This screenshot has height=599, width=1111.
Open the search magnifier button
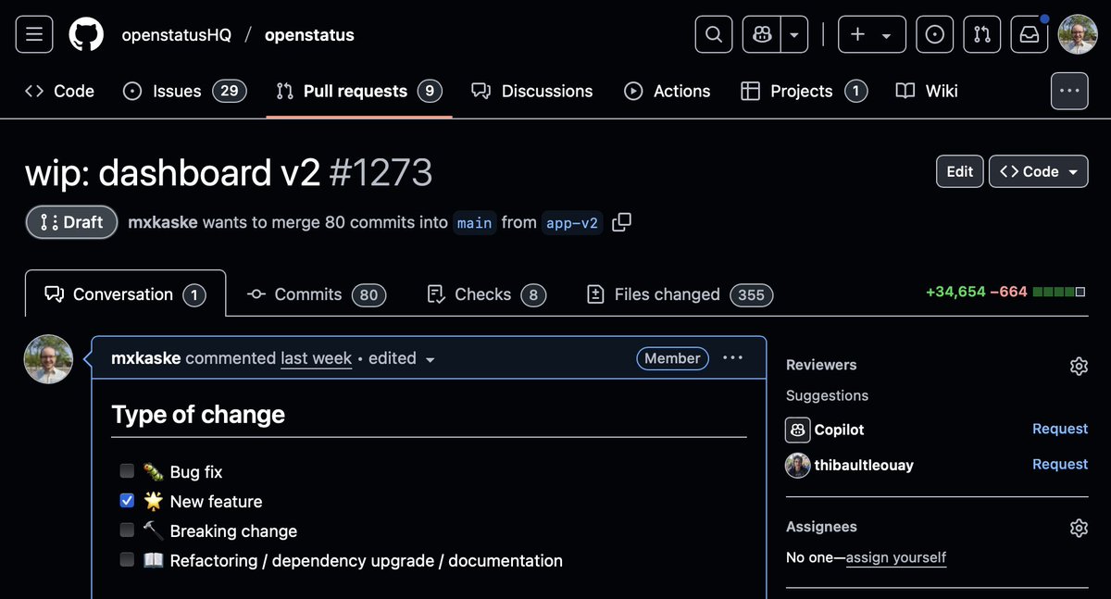[714, 35]
